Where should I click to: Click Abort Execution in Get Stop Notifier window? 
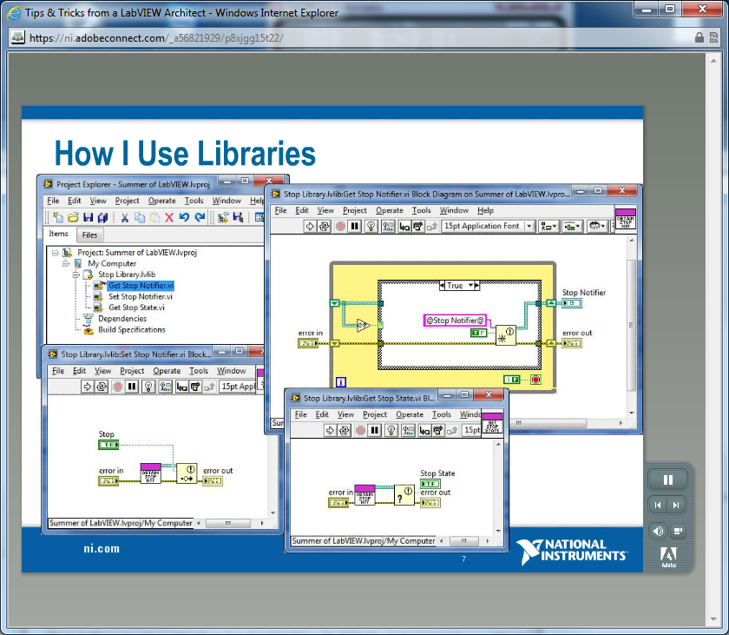point(341,226)
